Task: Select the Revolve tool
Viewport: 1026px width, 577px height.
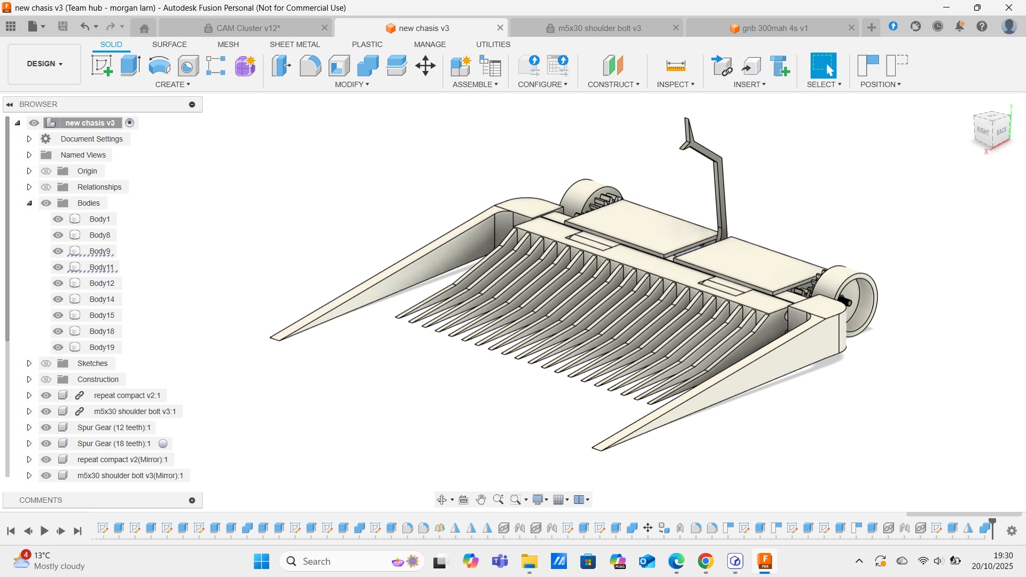Action: point(159,66)
